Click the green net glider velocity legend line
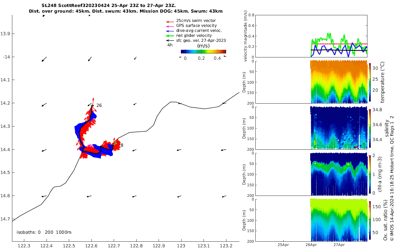The image size is (399, 249). 170,36
